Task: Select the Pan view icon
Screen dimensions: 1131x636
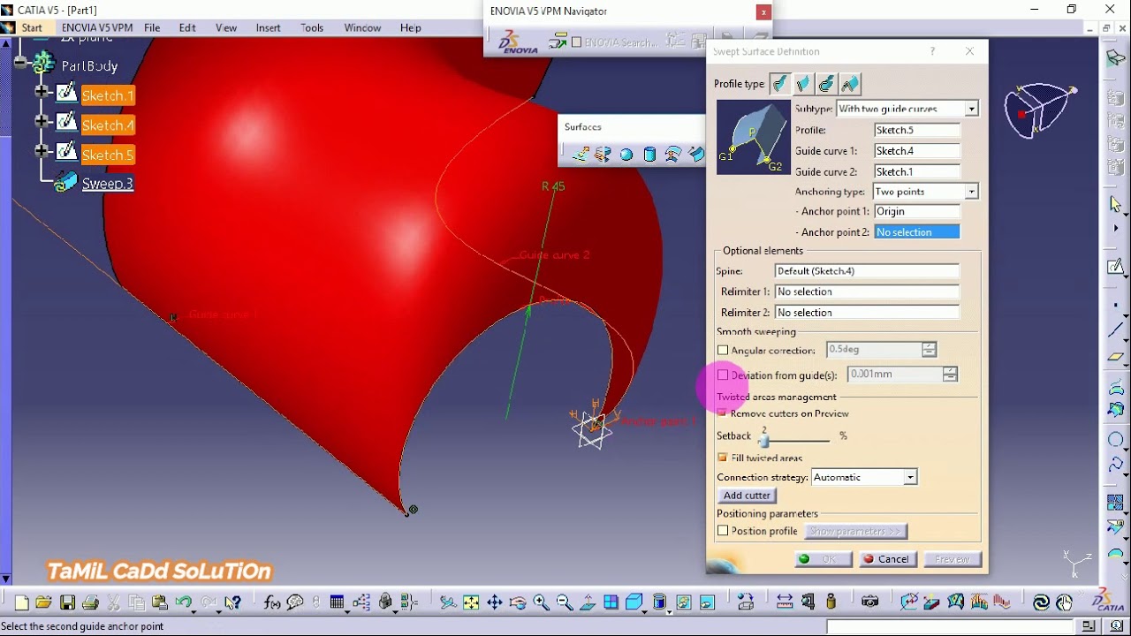Action: pyautogui.click(x=494, y=602)
